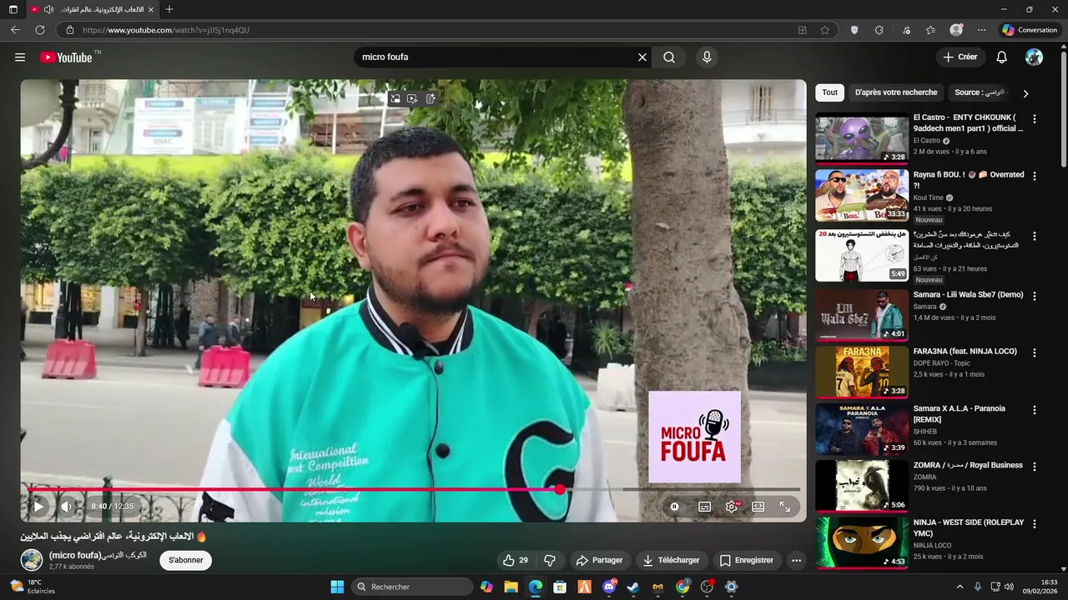Viewport: 1068px width, 600px height.
Task: Open options for Samara X A.L.A Paranoia
Action: click(1035, 410)
